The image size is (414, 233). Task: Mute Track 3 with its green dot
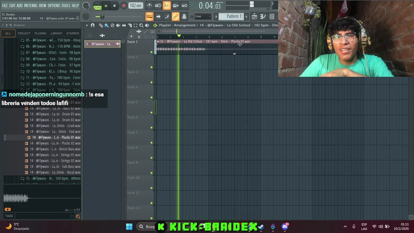151,82
